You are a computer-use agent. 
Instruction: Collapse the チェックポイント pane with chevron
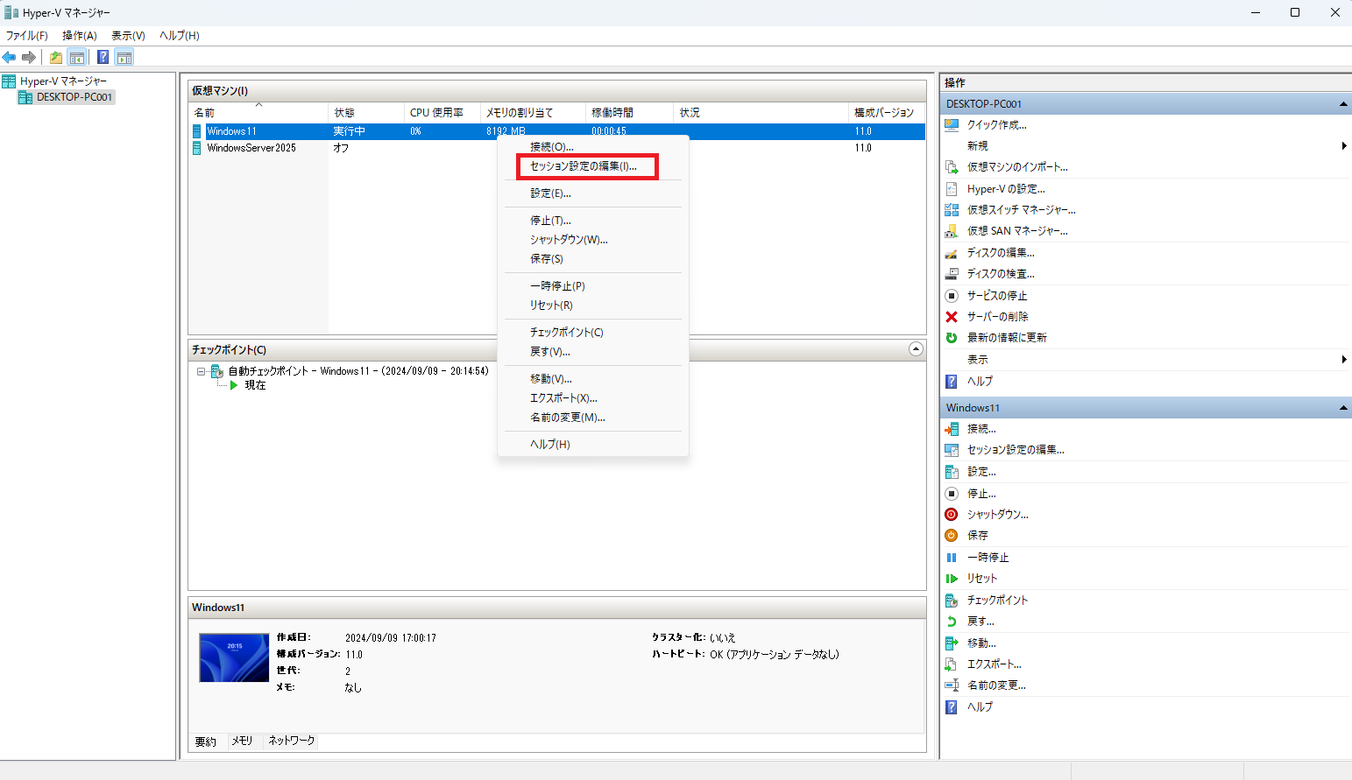pos(916,349)
